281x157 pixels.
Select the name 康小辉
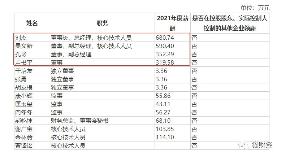coord(23,96)
